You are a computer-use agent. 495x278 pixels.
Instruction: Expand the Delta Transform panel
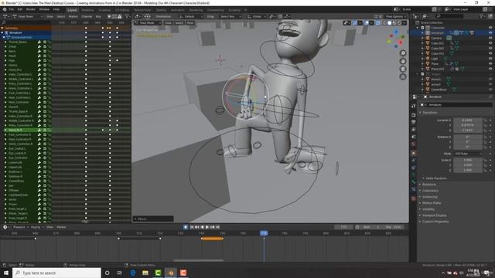[x=435, y=178]
